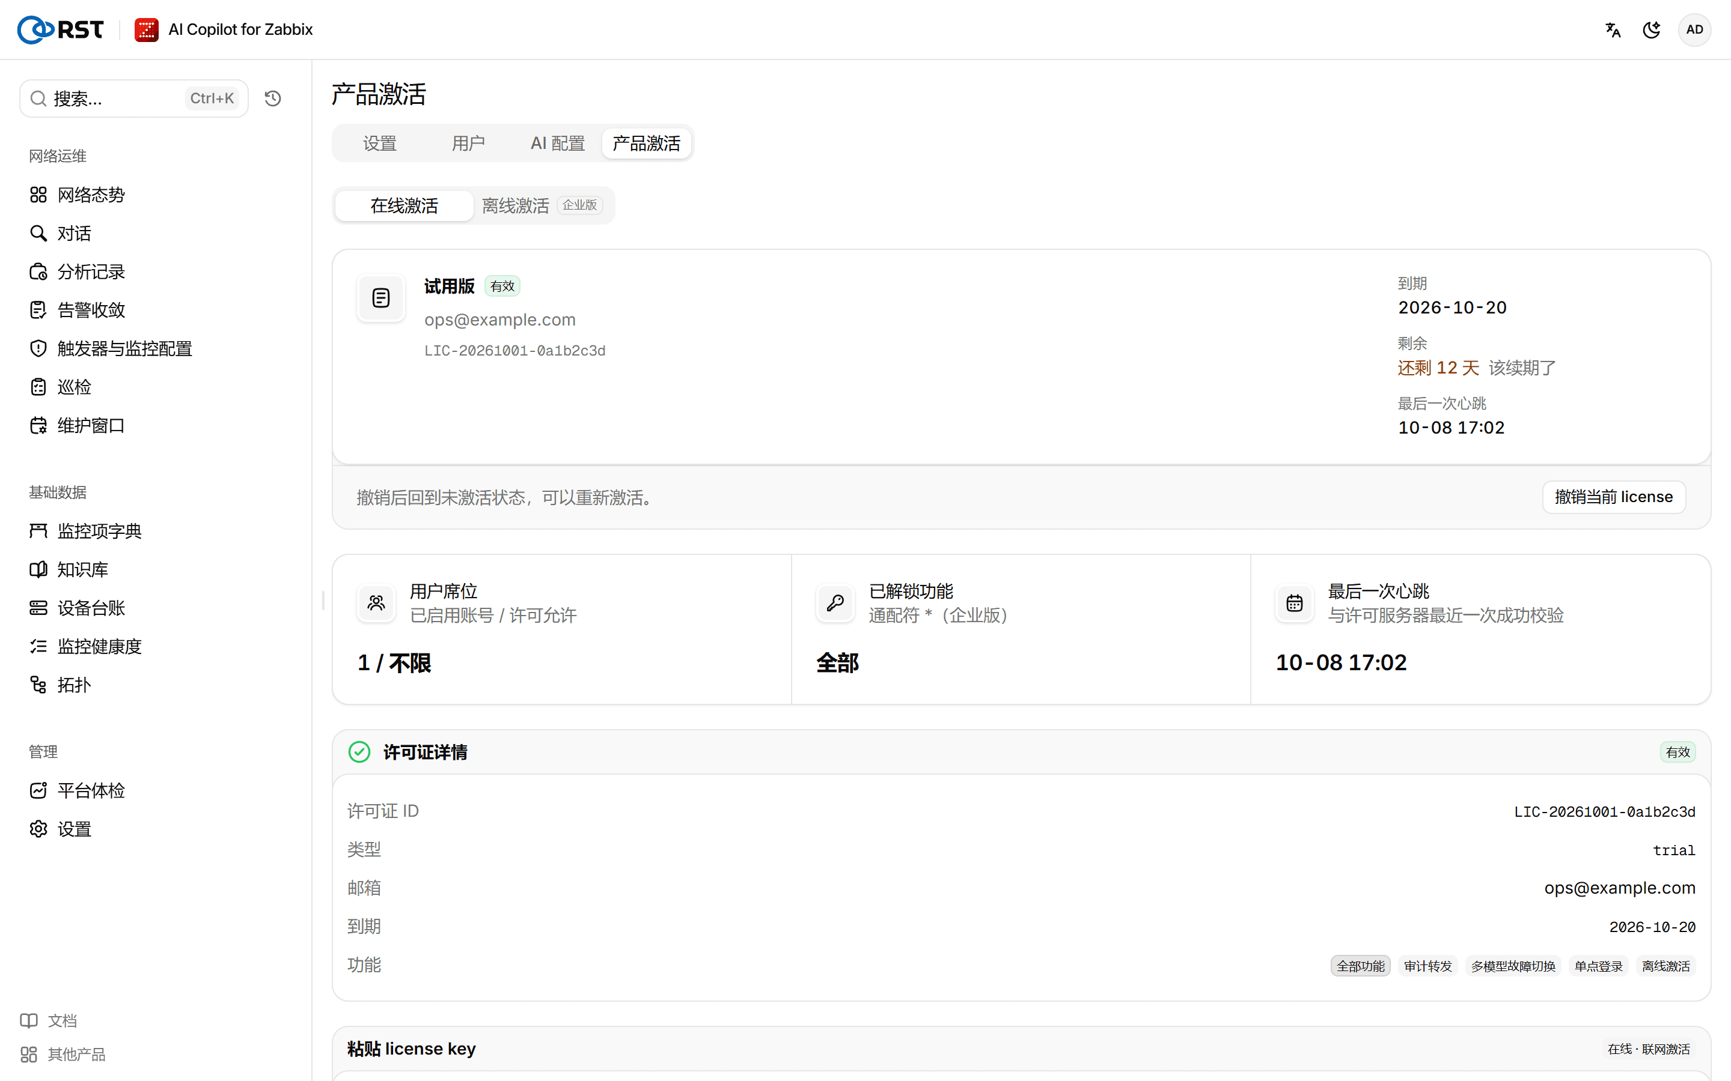Viewport: 1731px width, 1081px height.
Task: Click the search history clock icon
Action: click(x=272, y=98)
